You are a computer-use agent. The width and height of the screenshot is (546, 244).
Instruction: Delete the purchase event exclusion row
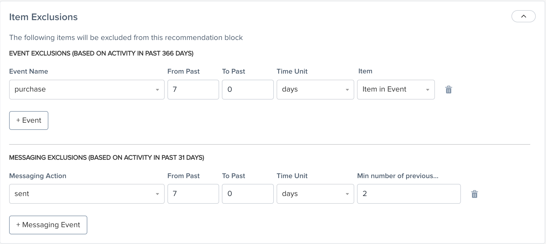pyautogui.click(x=448, y=90)
